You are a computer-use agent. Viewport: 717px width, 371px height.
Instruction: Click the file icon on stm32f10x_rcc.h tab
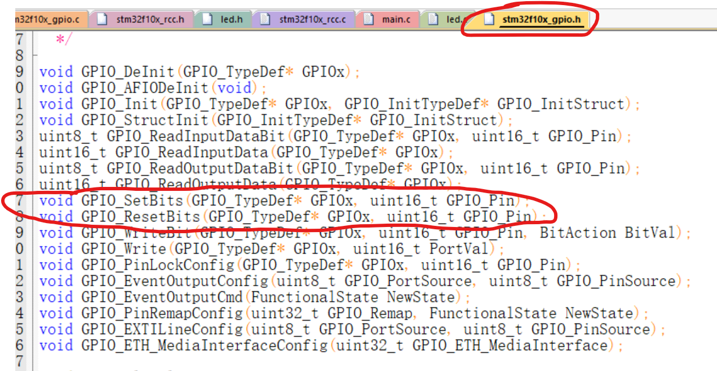[102, 20]
